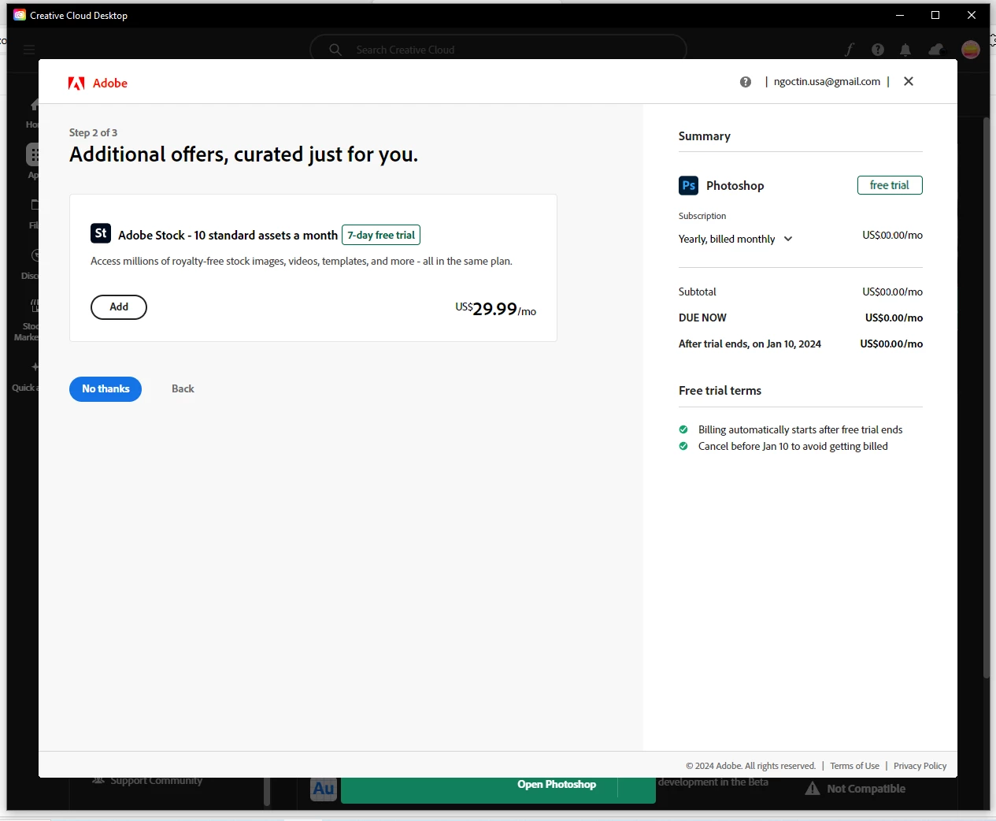Viewport: 996px width, 821px height.
Task: Open the Terms of Use link
Action: [854, 766]
